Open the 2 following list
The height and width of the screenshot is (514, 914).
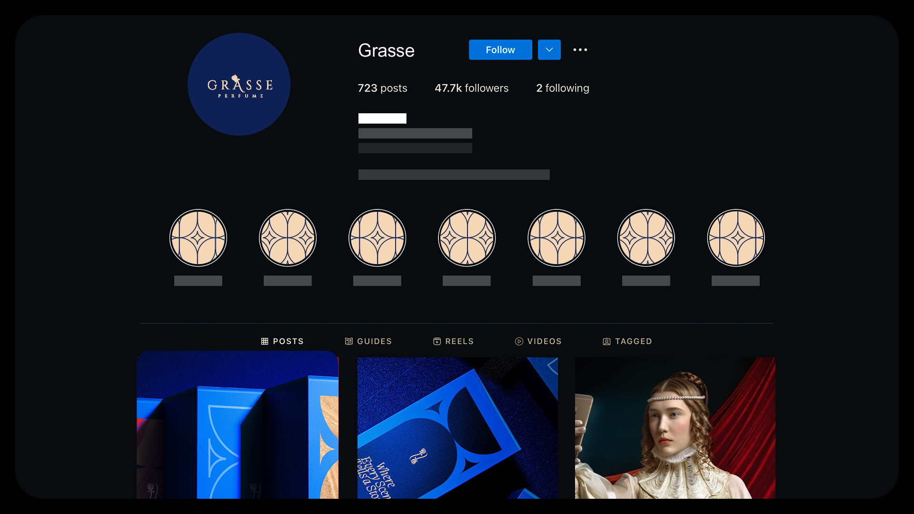pos(563,88)
